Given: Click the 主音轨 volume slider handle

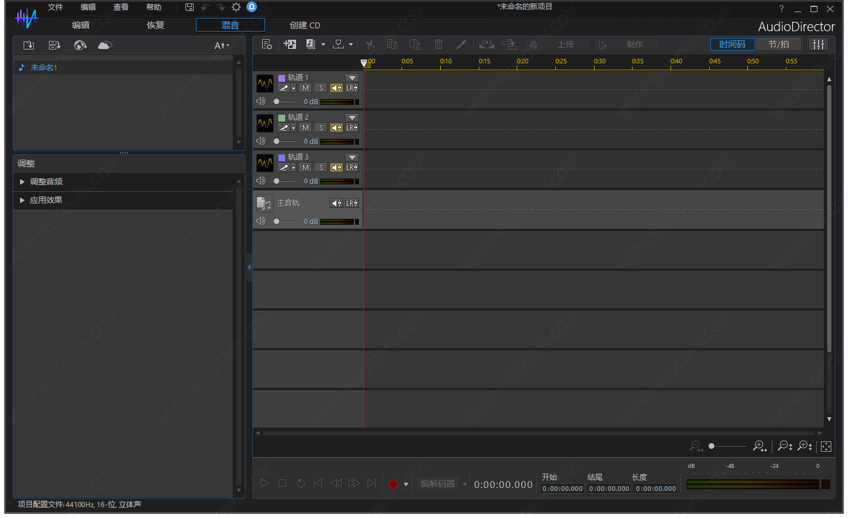Looking at the screenshot, I should coord(277,221).
